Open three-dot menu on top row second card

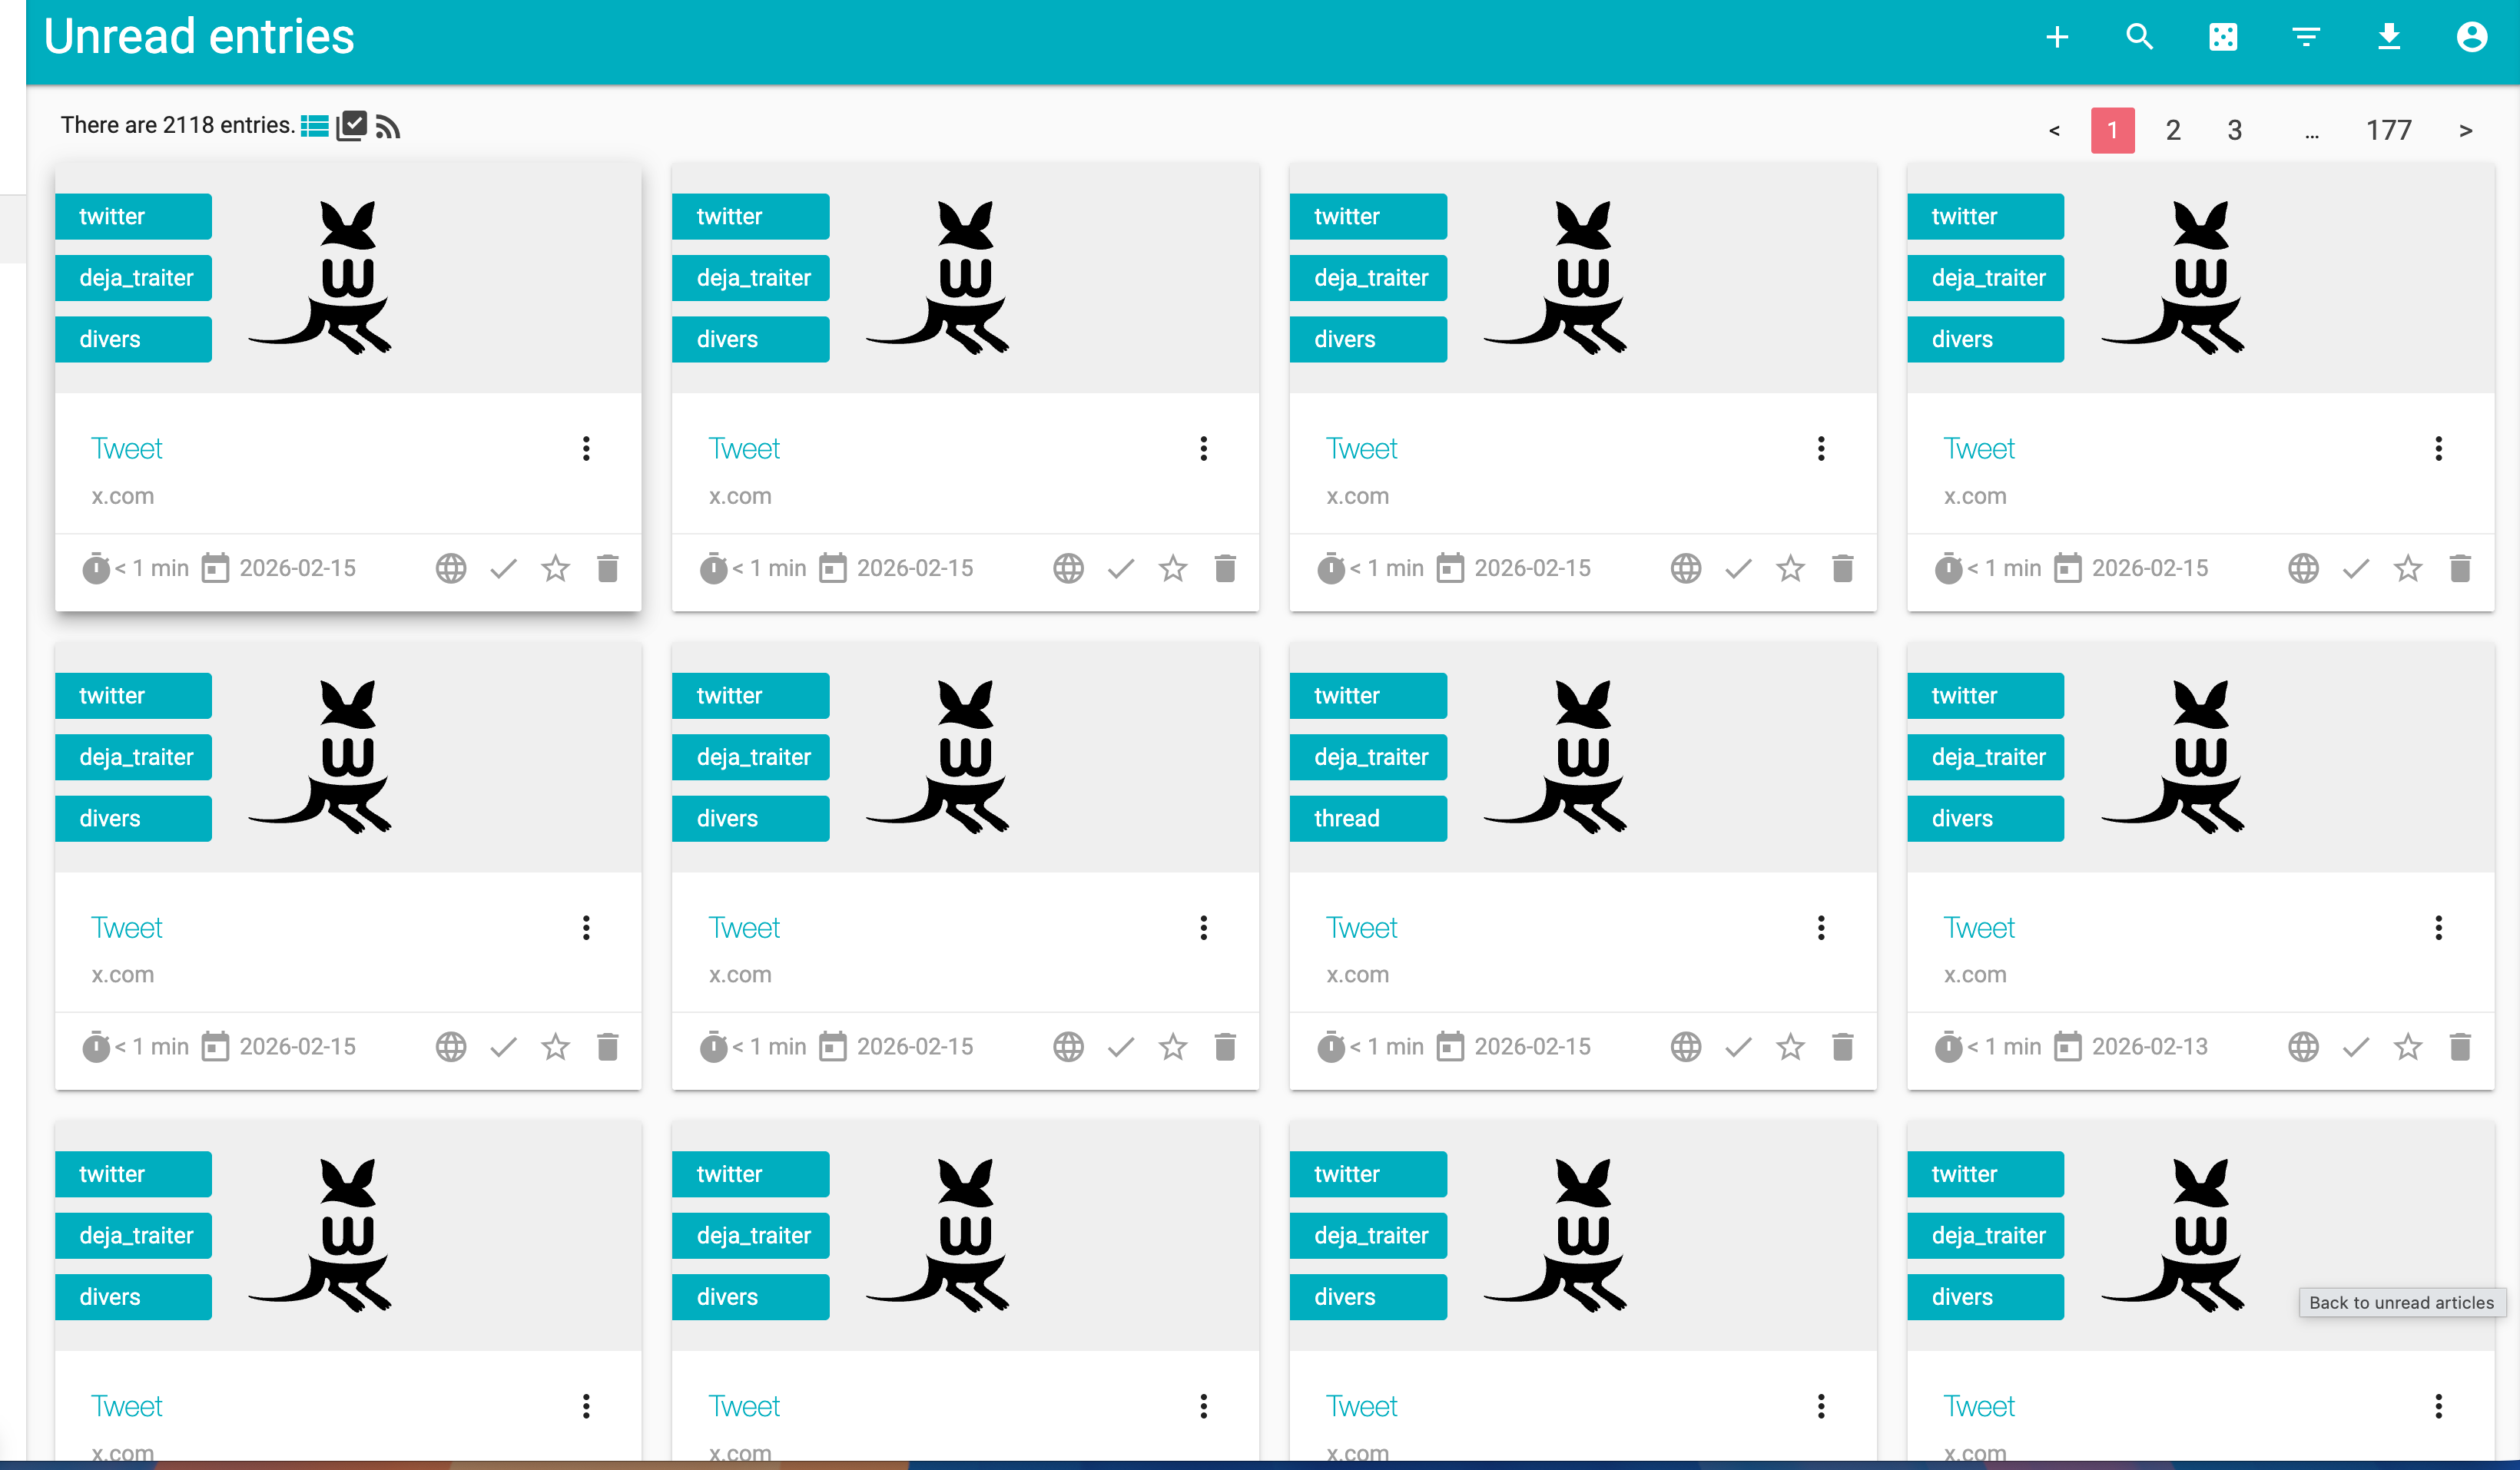(x=1203, y=449)
